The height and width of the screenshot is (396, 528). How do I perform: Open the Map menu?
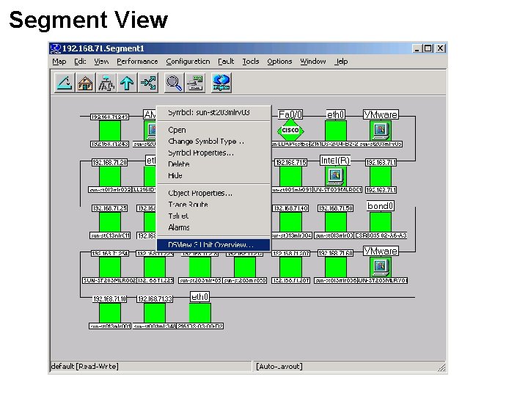(59, 62)
